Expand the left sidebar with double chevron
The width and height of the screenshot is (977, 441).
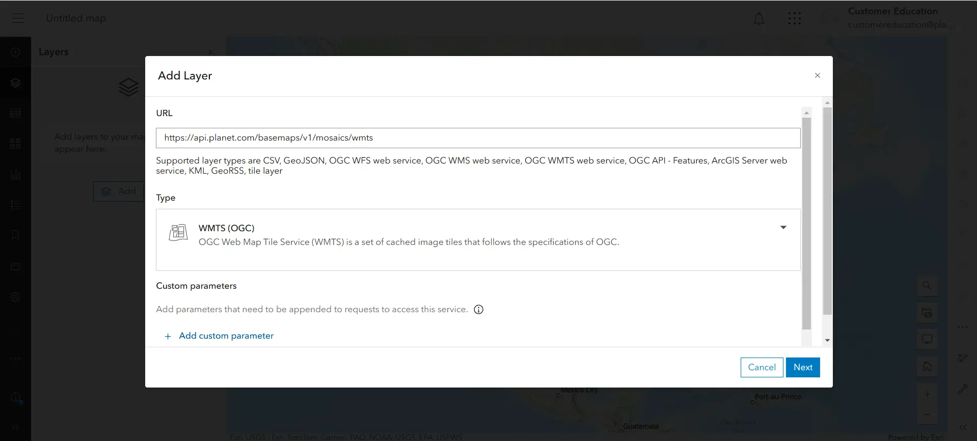point(15,427)
